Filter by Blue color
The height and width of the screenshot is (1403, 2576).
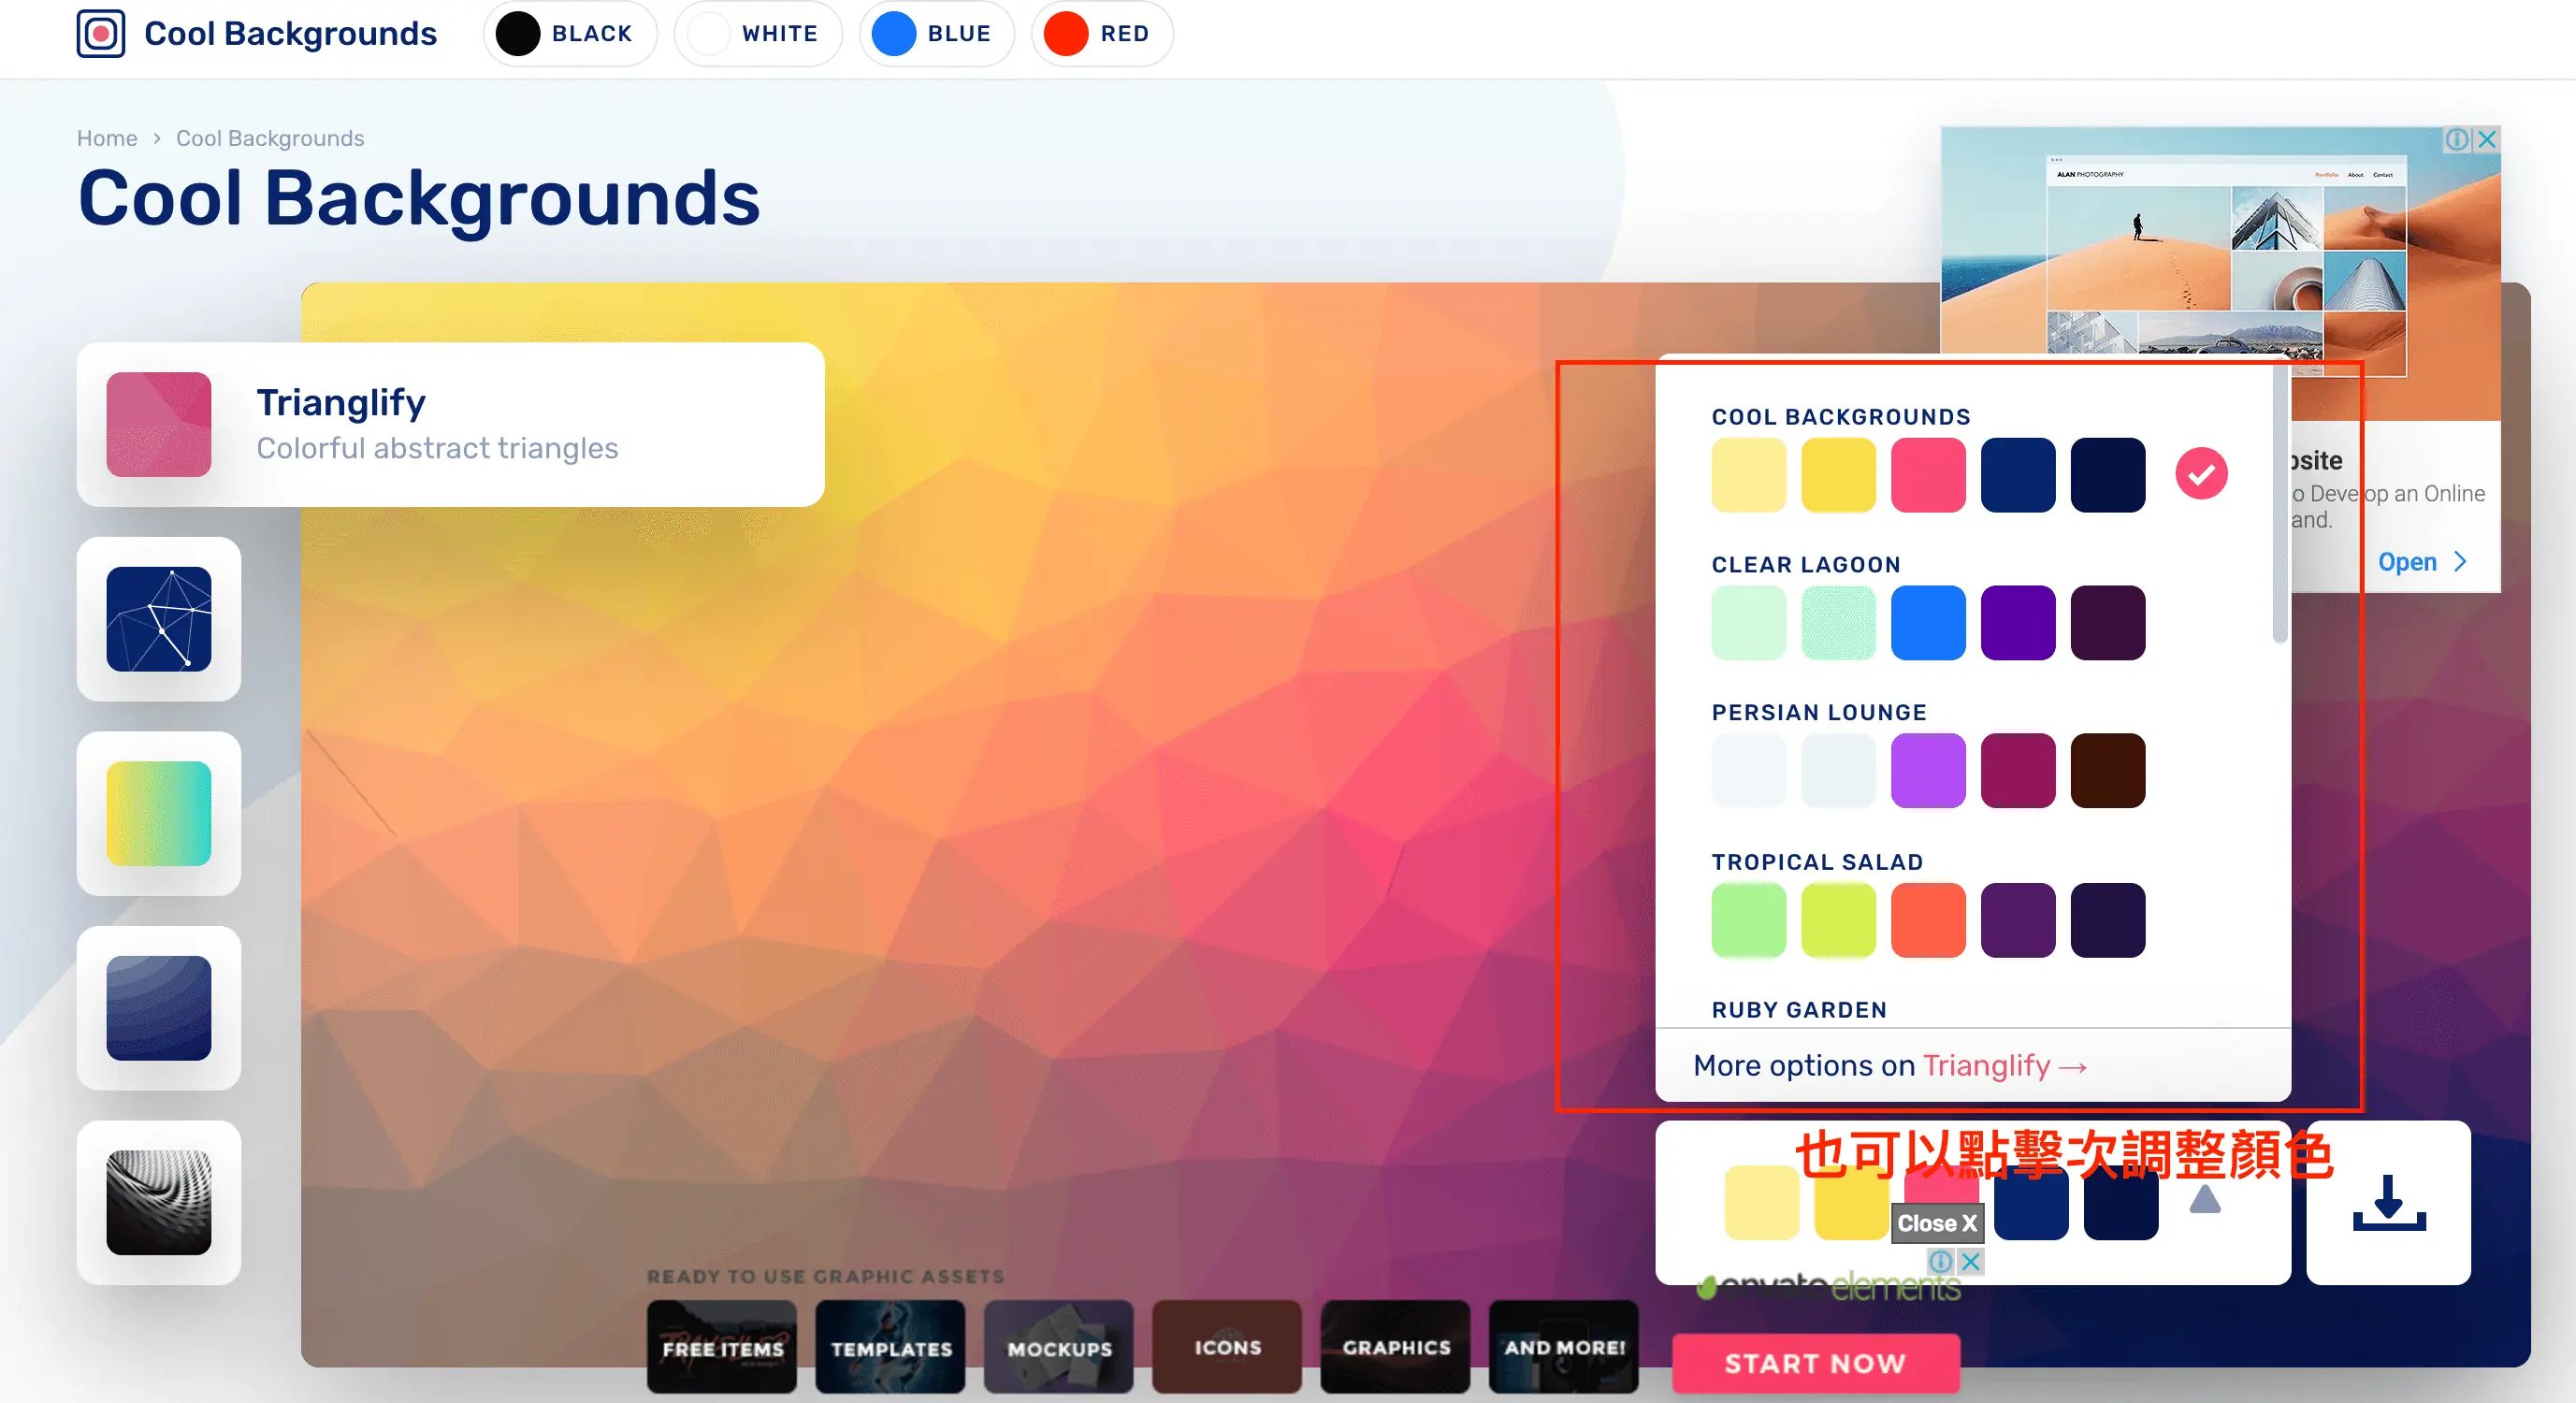click(937, 33)
